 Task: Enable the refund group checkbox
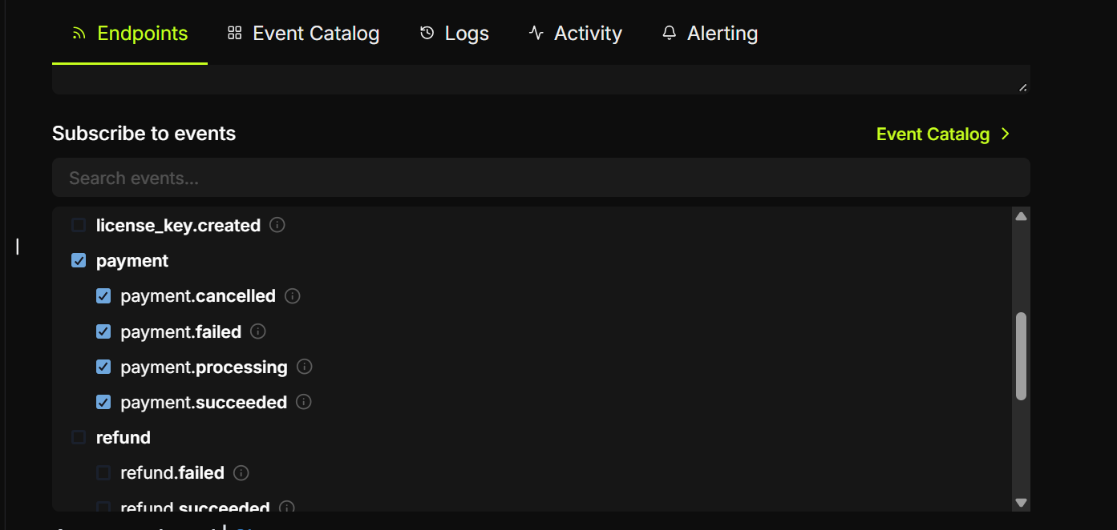coord(79,437)
